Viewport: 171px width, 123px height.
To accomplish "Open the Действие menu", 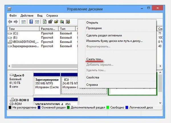I will point(27,16).
